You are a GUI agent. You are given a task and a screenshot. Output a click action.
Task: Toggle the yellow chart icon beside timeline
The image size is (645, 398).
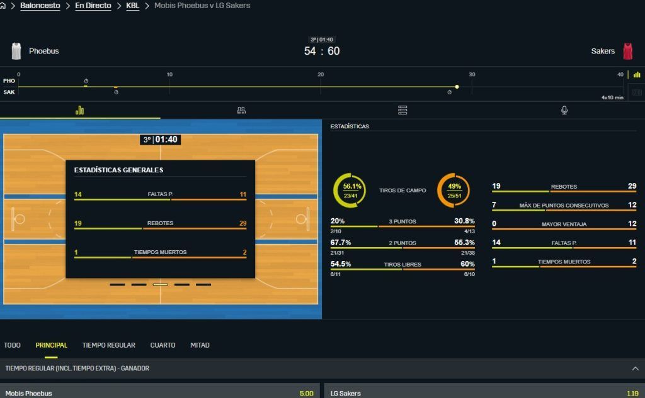pos(637,75)
